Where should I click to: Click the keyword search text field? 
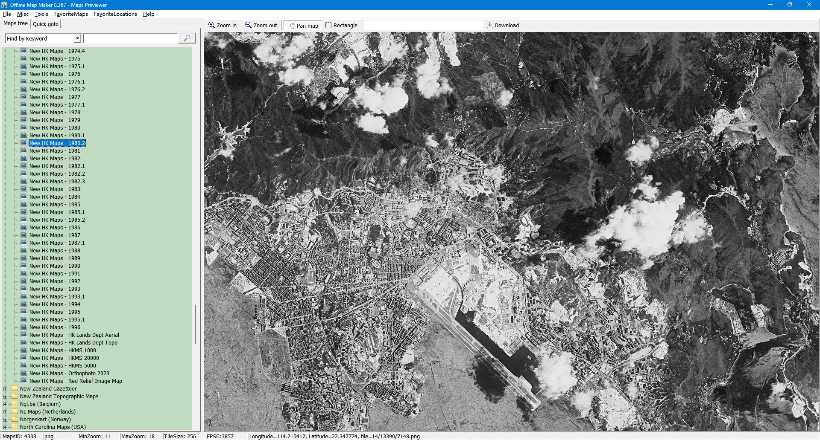tap(130, 38)
